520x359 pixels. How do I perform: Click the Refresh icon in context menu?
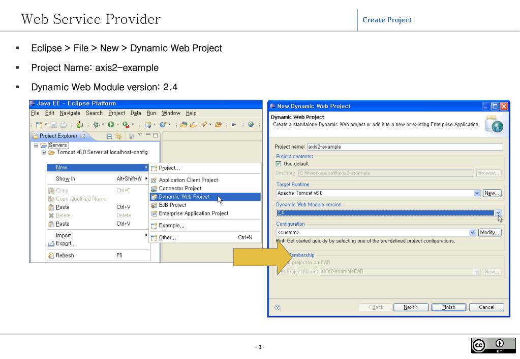point(51,256)
